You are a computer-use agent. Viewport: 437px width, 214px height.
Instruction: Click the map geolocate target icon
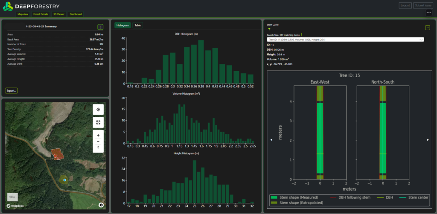98,110
